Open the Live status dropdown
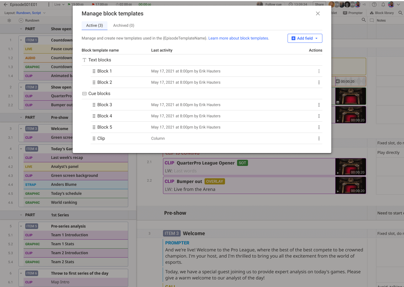 (x=59, y=4)
